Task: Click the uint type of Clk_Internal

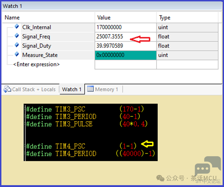Action: coord(163,27)
